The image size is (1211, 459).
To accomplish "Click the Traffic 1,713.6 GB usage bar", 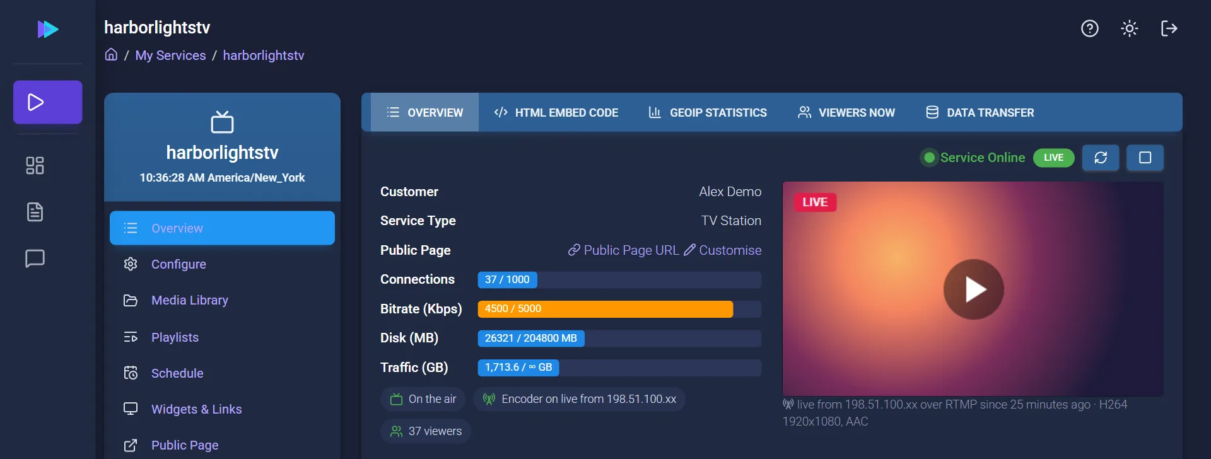I will pyautogui.click(x=619, y=368).
